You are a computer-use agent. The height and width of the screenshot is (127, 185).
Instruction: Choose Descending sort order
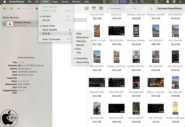82,62
